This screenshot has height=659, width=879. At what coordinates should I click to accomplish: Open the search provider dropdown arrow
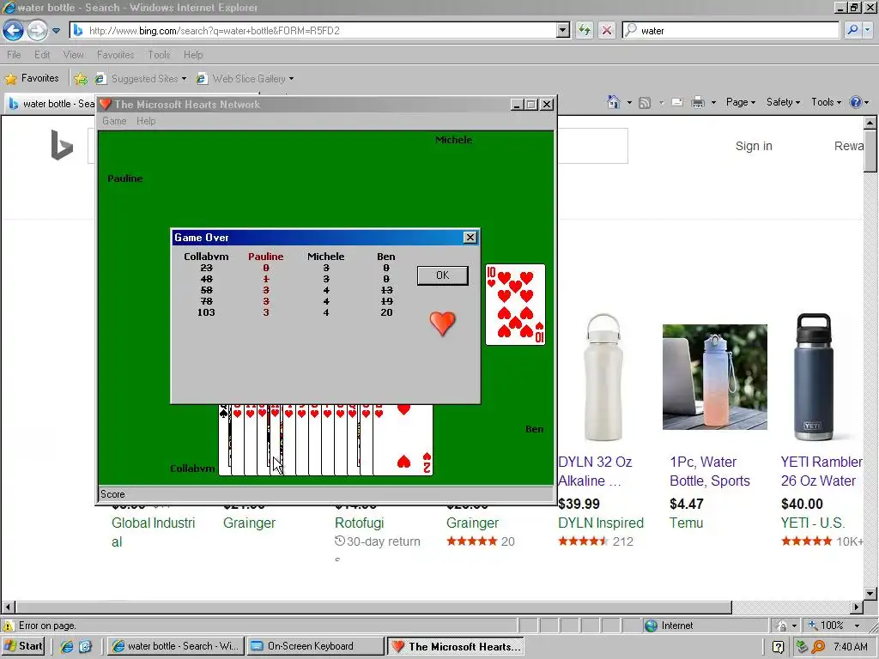pyautogui.click(x=867, y=30)
